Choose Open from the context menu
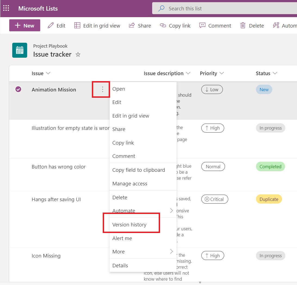The image size is (297, 285). tap(143, 89)
